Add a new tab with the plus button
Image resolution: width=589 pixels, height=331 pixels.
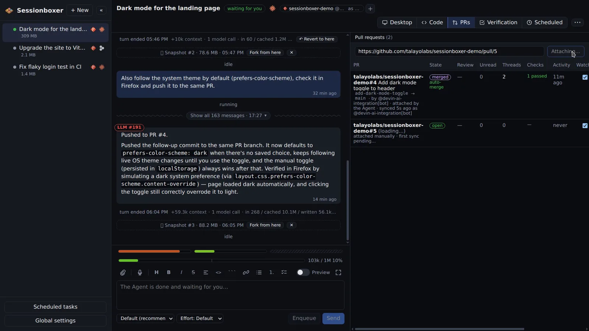coord(370,8)
